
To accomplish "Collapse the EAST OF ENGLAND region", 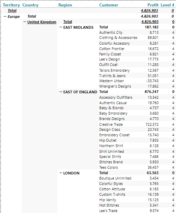I will point(61,92).
